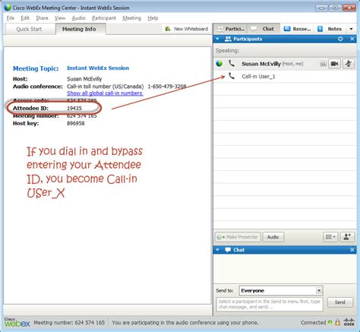Switch to the Quick Start tab
Image resolution: width=360 pixels, height=332 pixels.
[29, 29]
